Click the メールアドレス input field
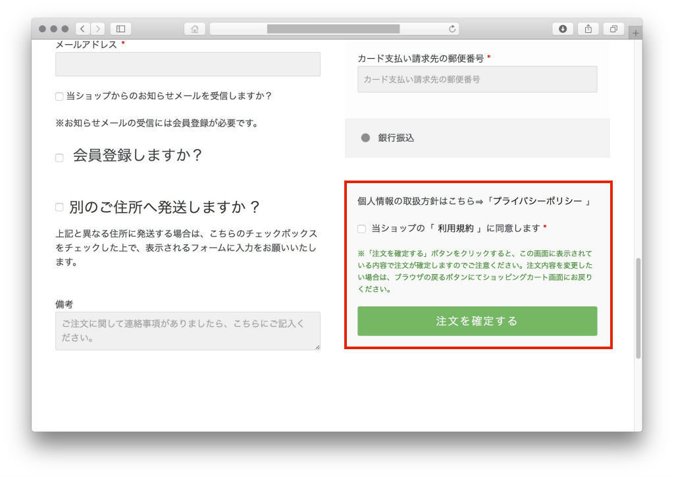Screen dimensions: 674x477 coord(188,65)
